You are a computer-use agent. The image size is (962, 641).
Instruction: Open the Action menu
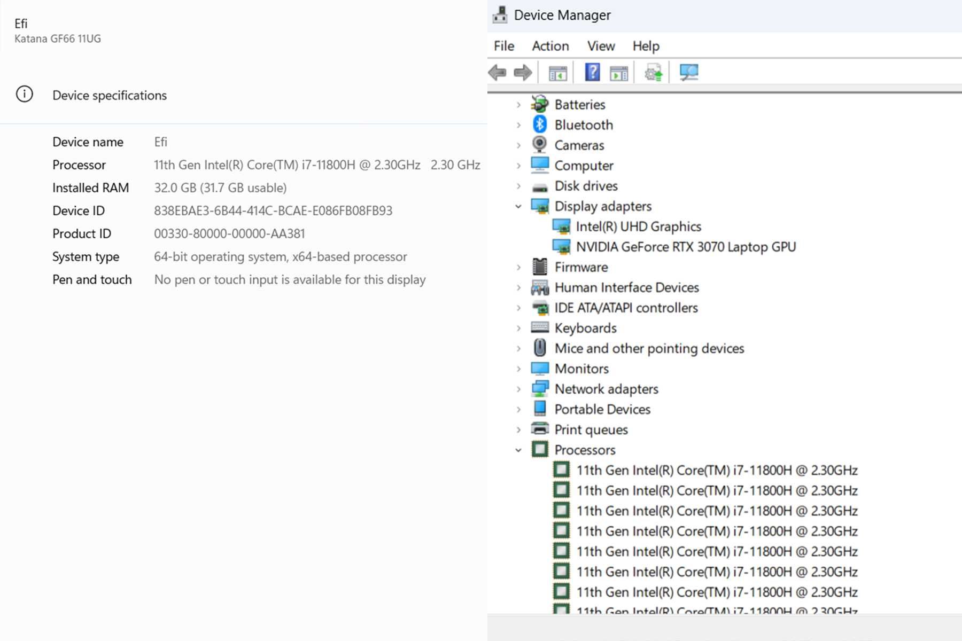point(550,46)
